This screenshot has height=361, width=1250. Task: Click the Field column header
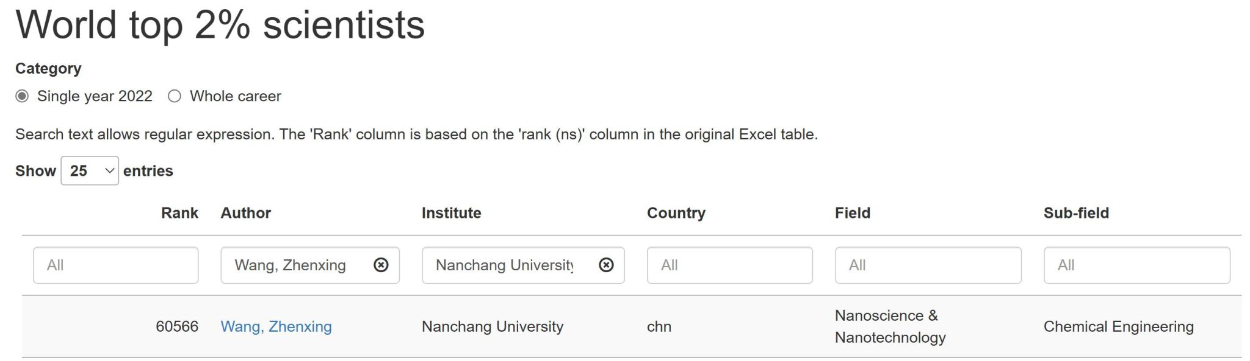click(852, 213)
